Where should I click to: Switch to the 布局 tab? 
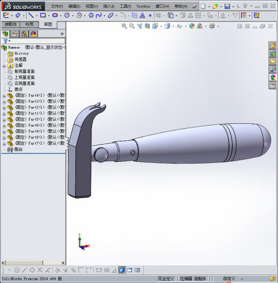[x=29, y=25]
